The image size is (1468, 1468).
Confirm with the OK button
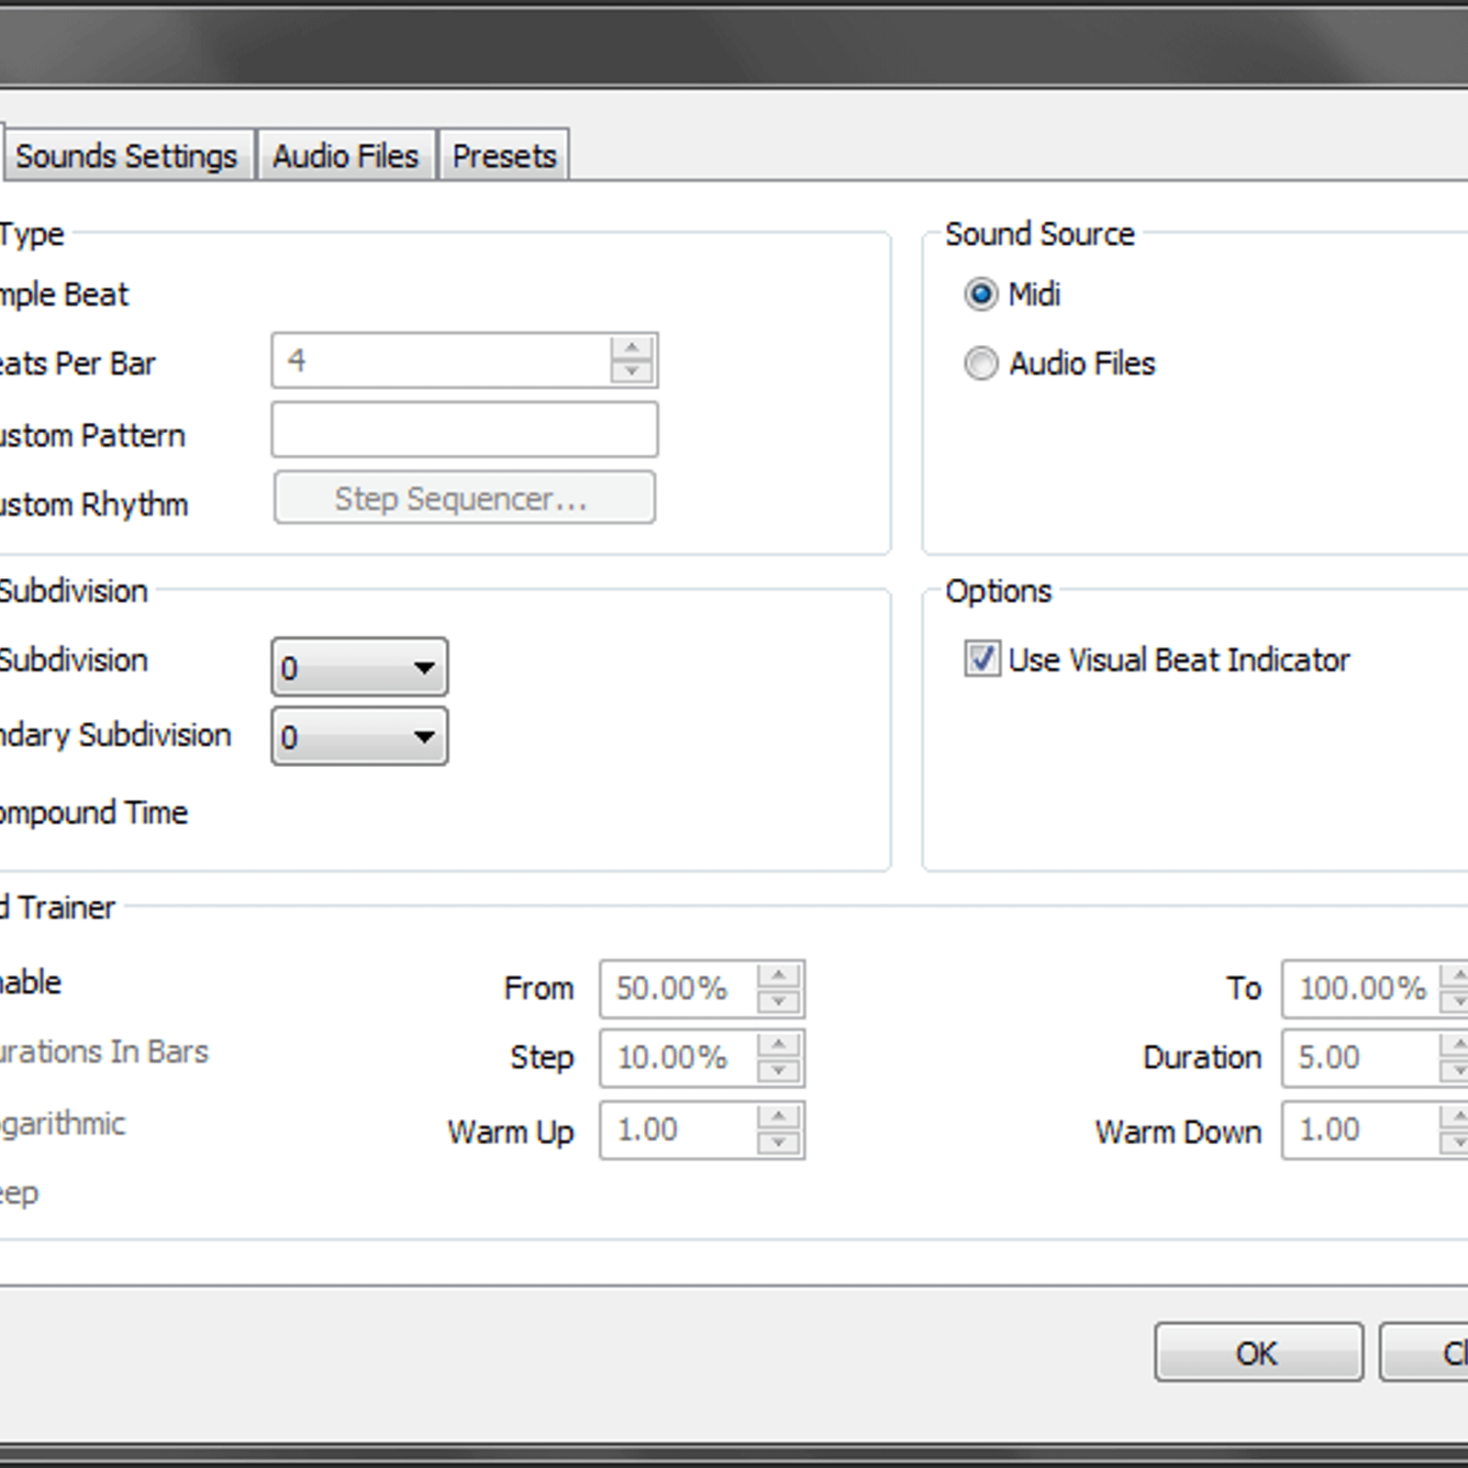pos(1259,1352)
